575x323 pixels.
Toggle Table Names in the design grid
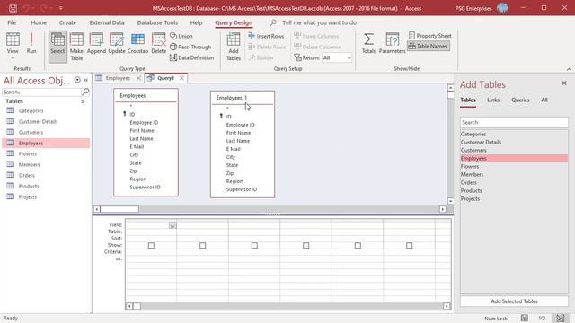429,46
